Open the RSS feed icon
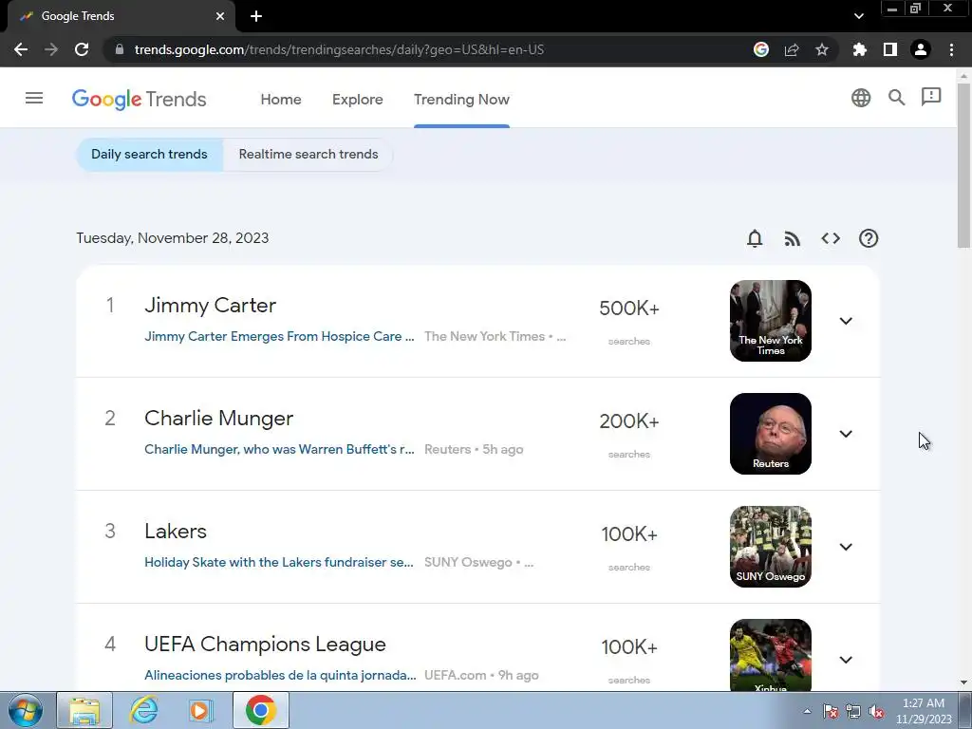This screenshot has width=972, height=729. (793, 238)
